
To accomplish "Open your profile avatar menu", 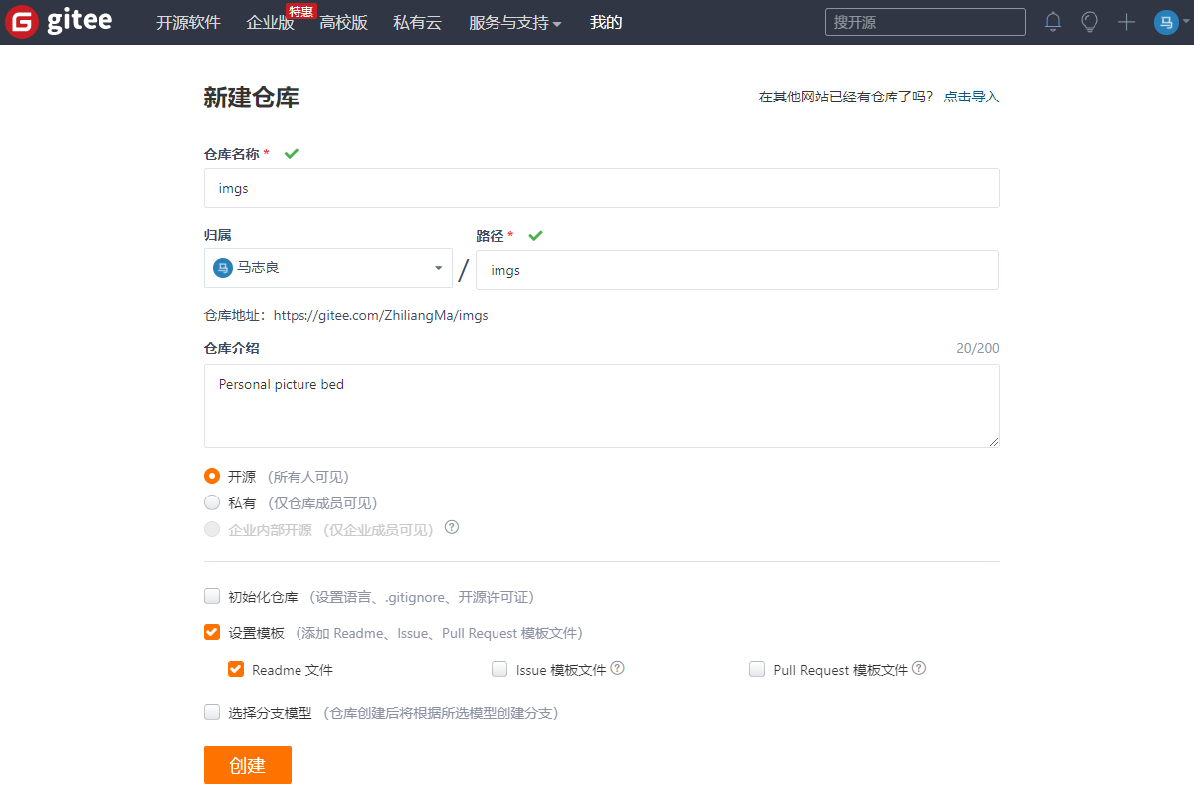I will (x=1165, y=21).
